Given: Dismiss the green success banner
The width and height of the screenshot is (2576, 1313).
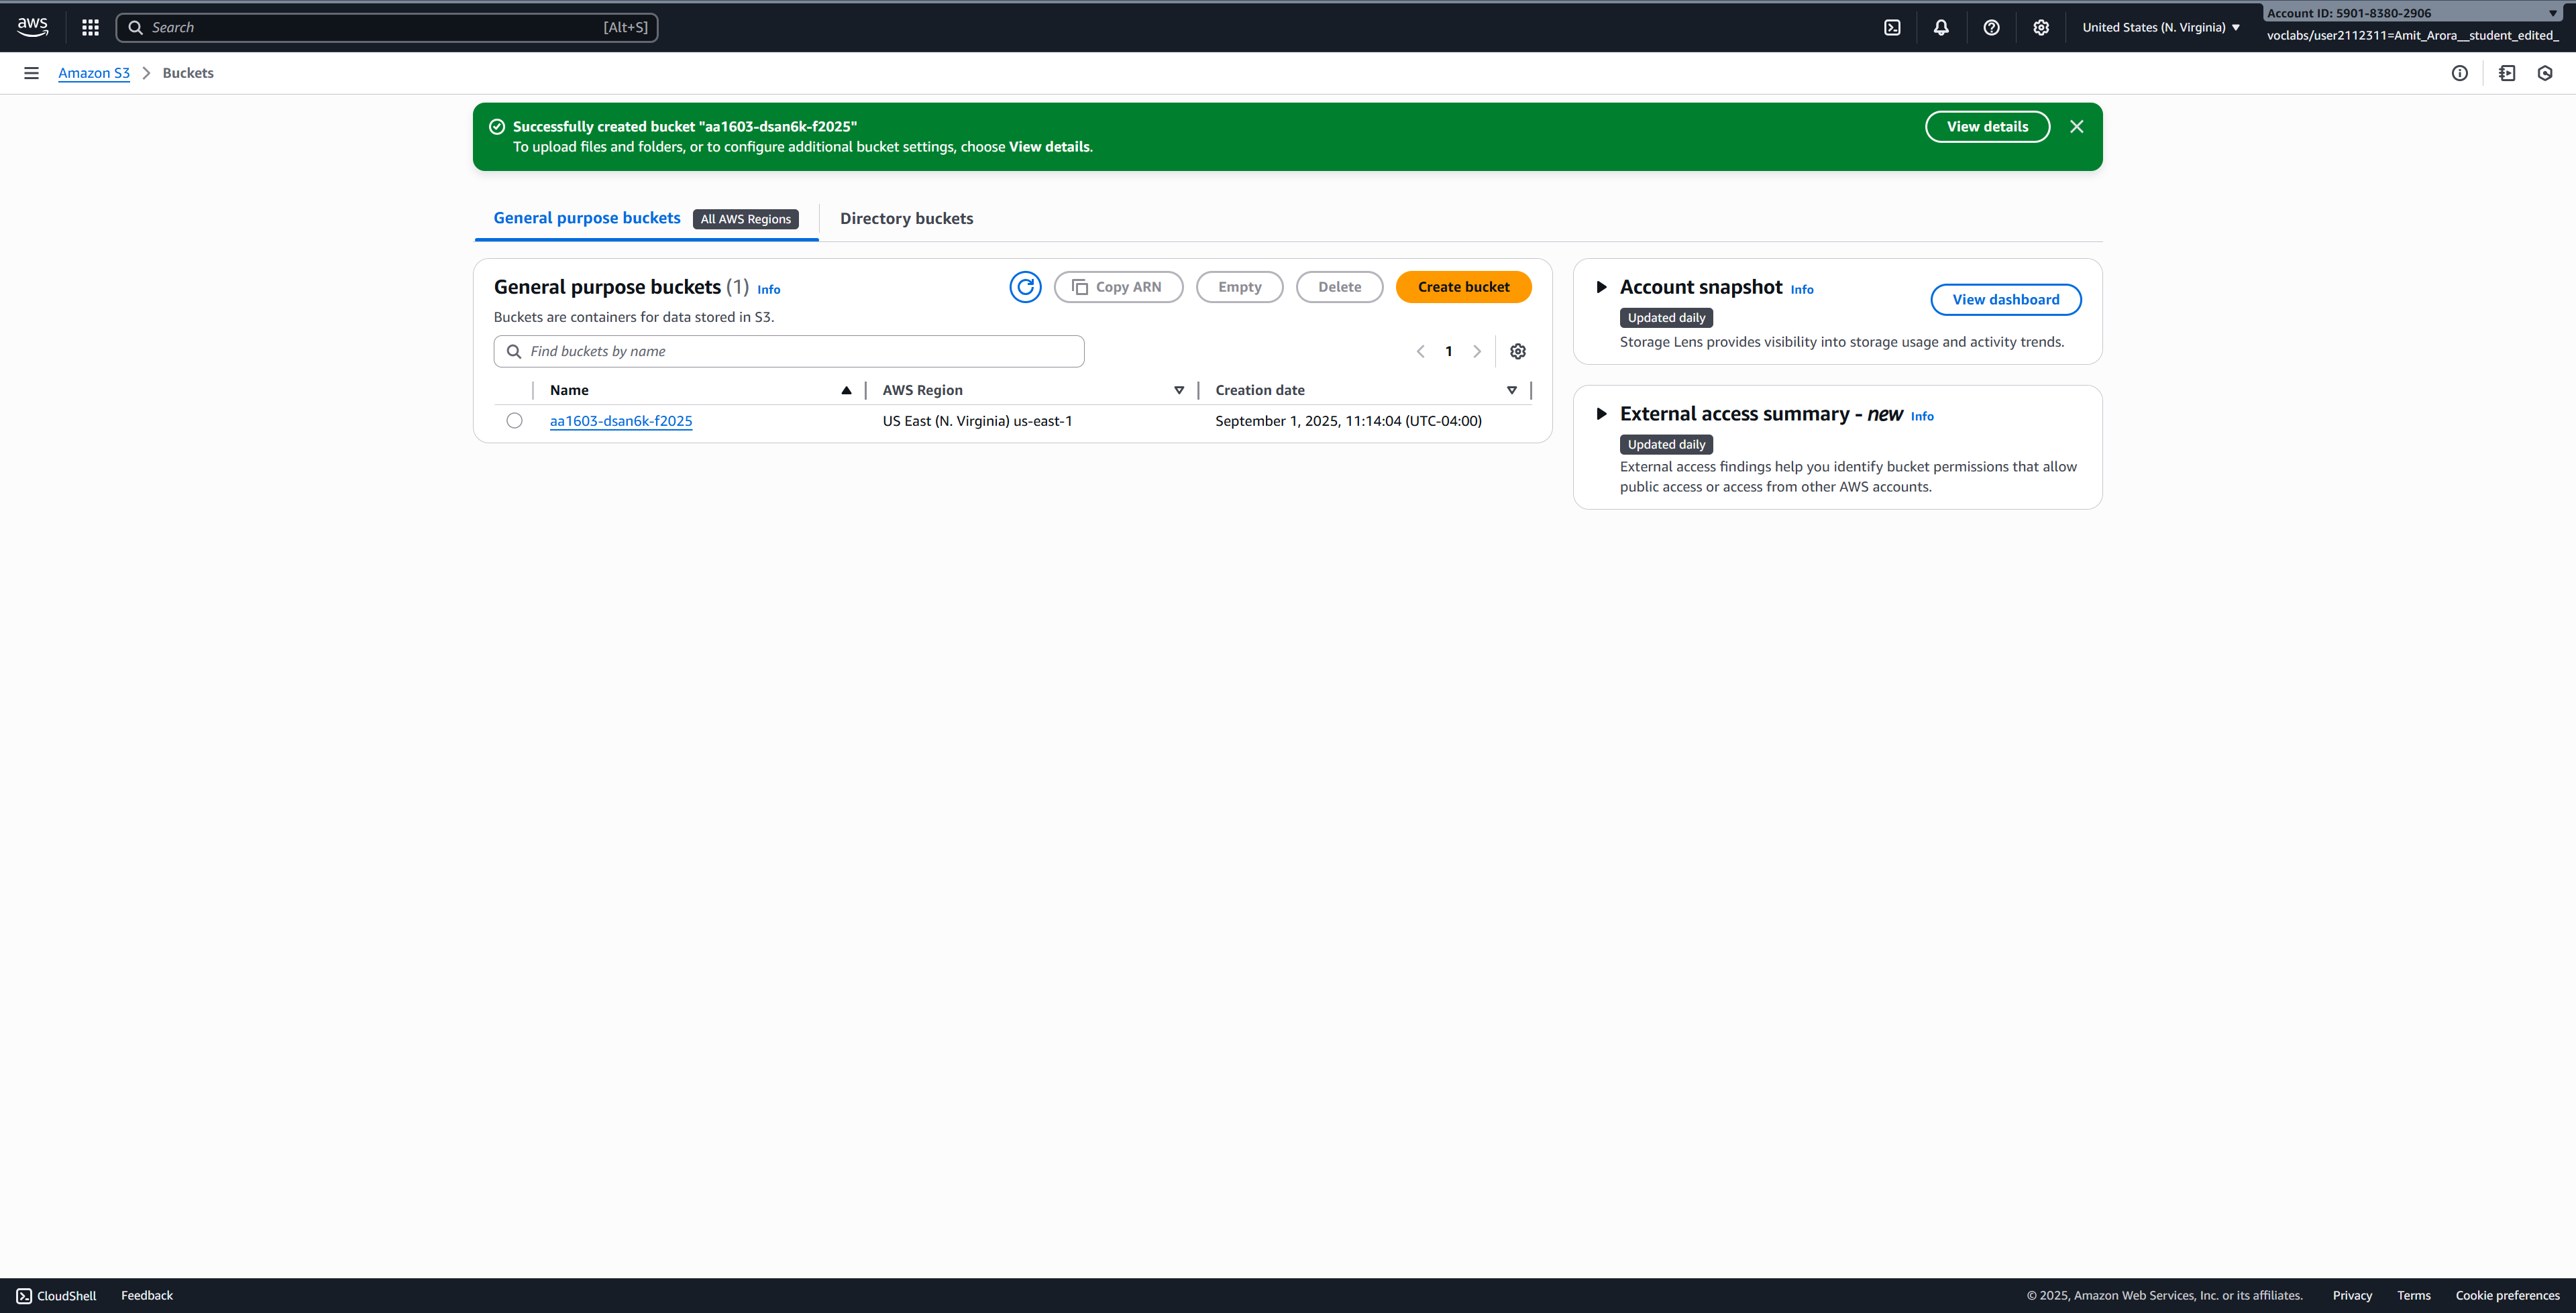Looking at the screenshot, I should (2077, 126).
